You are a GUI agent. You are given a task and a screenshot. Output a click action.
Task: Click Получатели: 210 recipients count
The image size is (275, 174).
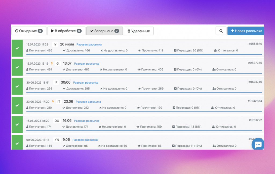click(39, 108)
